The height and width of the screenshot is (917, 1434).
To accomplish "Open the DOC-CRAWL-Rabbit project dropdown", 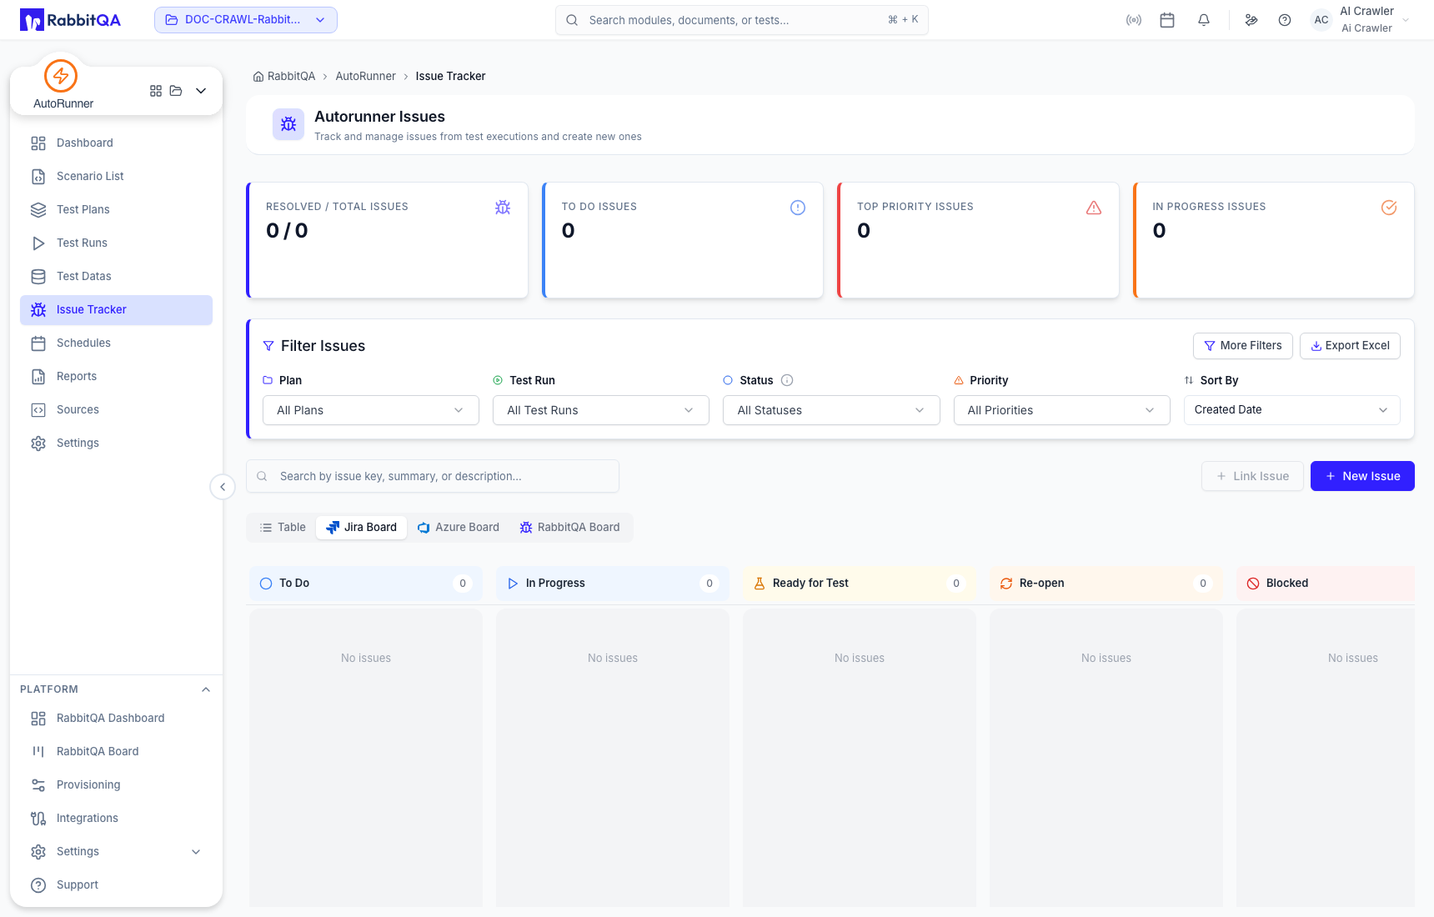I will coord(246,20).
